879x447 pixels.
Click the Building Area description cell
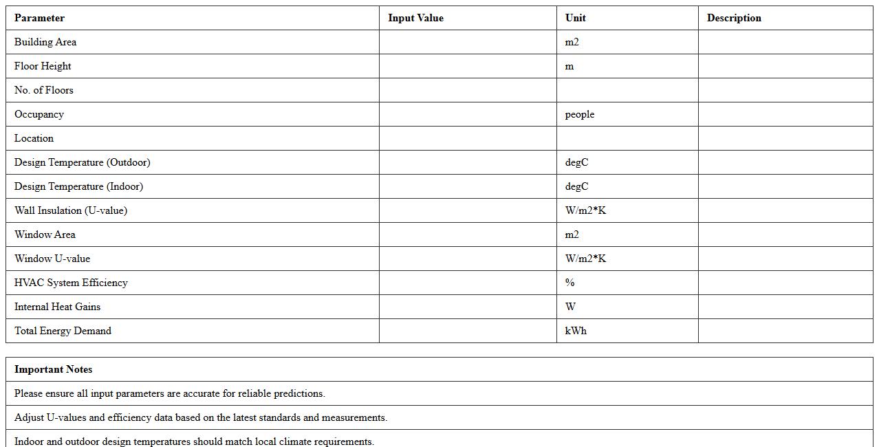point(785,42)
